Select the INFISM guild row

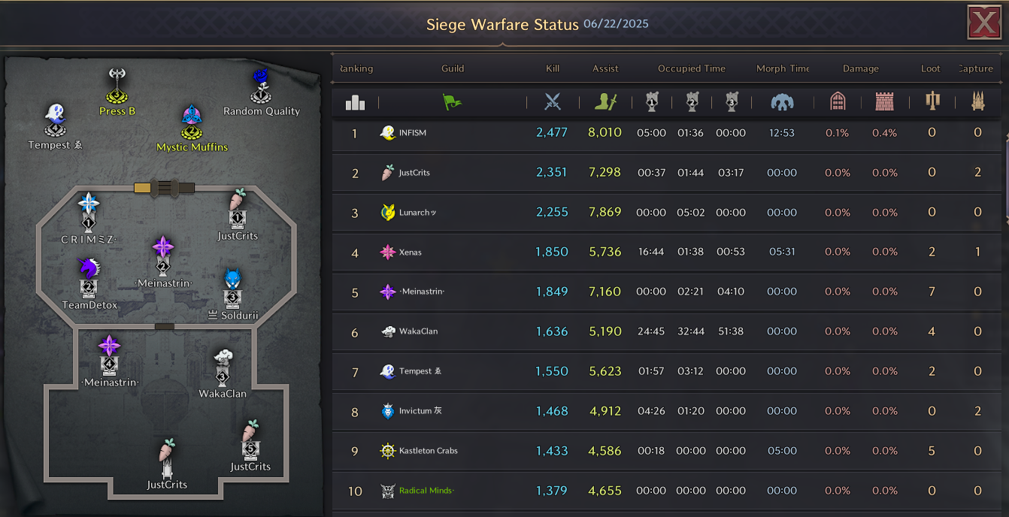[668, 133]
